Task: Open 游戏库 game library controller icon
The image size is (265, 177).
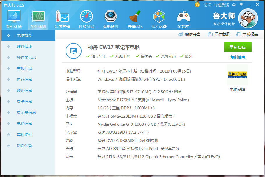Action: click(x=183, y=19)
